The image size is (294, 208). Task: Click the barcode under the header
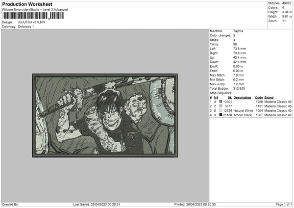click(x=33, y=16)
